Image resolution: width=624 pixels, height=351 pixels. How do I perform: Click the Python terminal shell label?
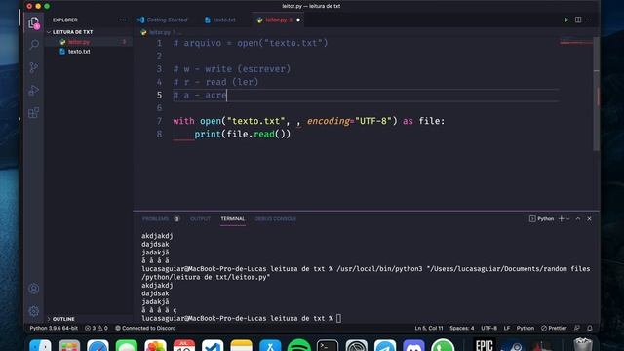point(542,218)
